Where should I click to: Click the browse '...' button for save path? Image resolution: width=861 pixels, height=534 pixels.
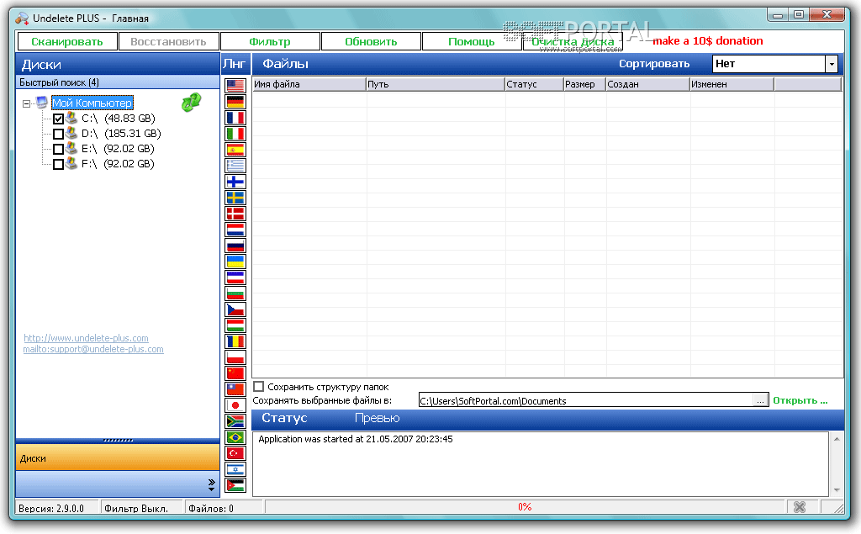[760, 400]
